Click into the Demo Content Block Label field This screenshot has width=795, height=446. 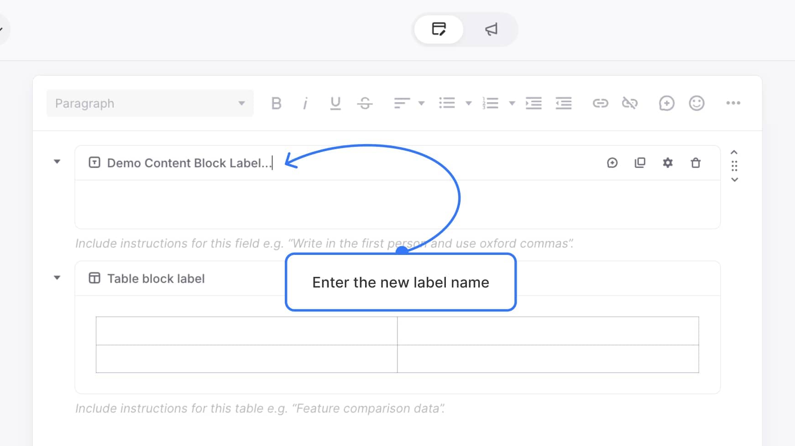coord(190,163)
